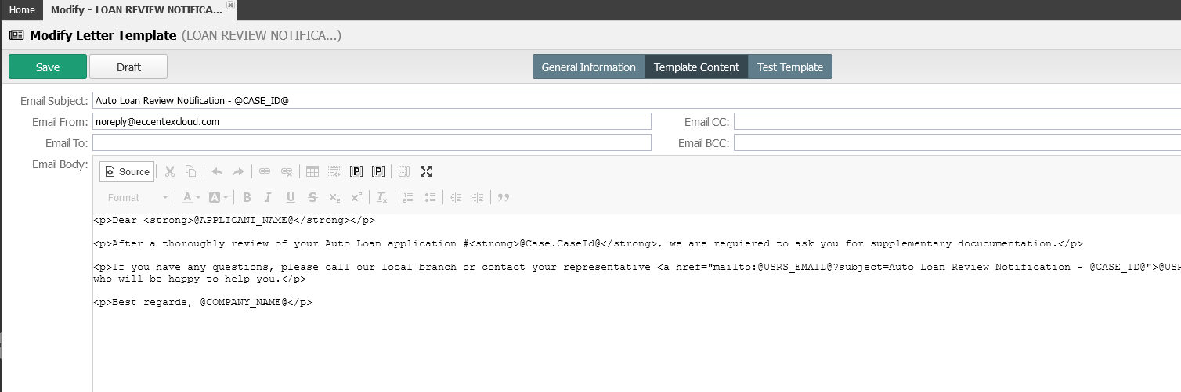Image resolution: width=1181 pixels, height=392 pixels.
Task: Click the Undo arrow icon
Action: pyautogui.click(x=217, y=171)
